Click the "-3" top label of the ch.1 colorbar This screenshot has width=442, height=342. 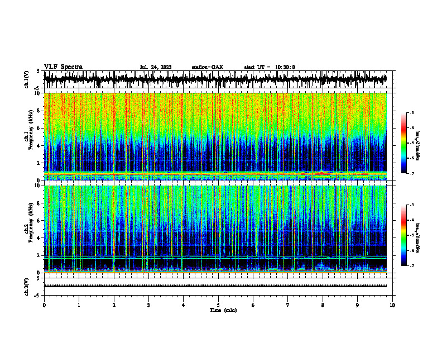click(x=412, y=112)
